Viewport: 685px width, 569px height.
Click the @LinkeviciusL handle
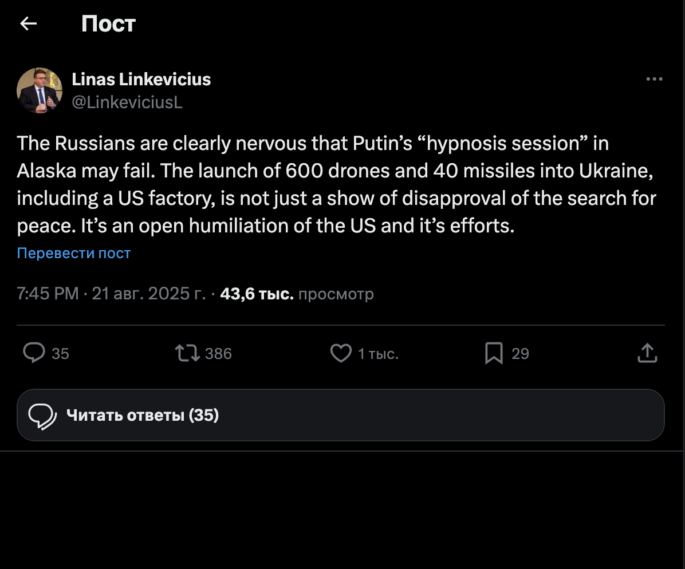click(127, 102)
